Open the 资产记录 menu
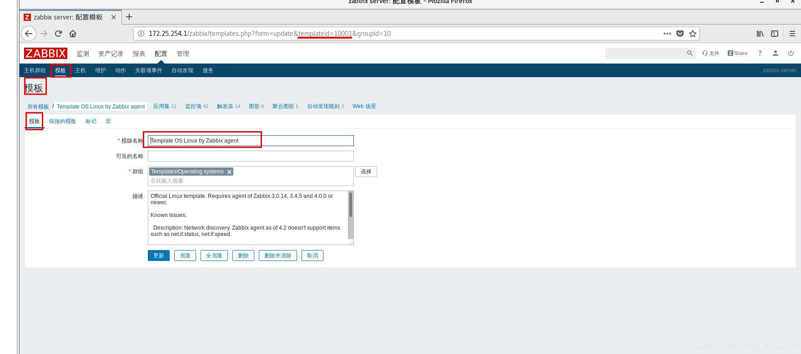 (111, 54)
